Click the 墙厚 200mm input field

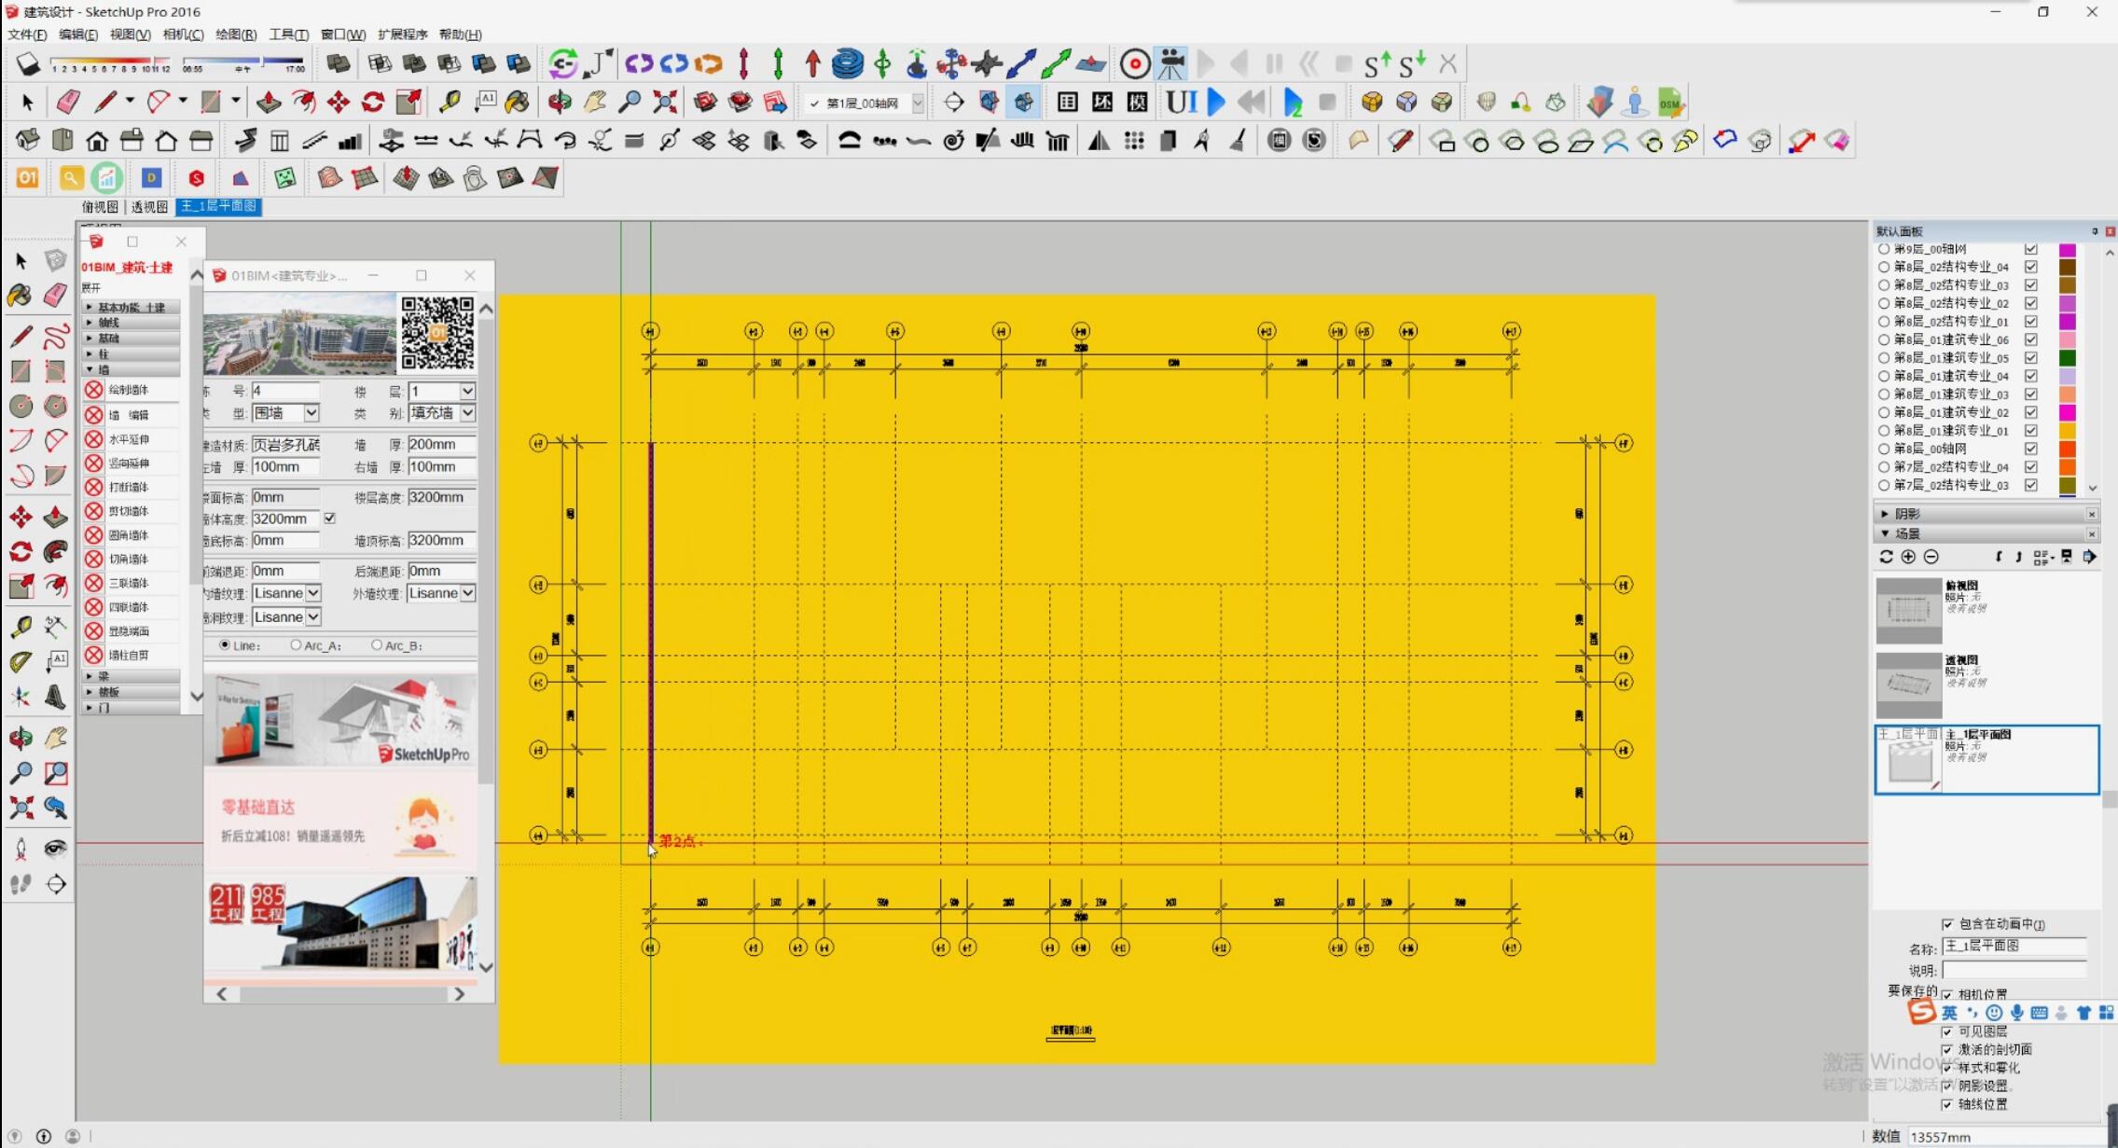pyautogui.click(x=442, y=445)
